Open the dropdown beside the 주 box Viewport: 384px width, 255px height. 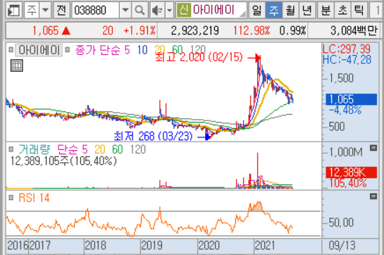45,11
